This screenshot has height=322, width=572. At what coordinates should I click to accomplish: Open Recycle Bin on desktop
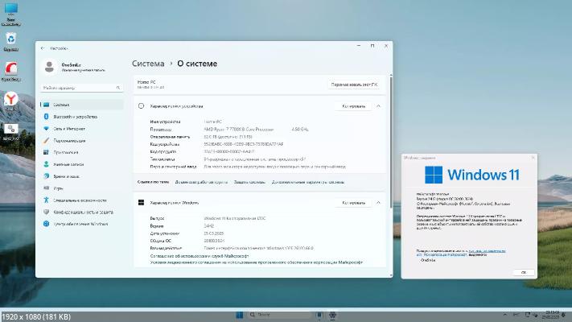tap(10, 41)
